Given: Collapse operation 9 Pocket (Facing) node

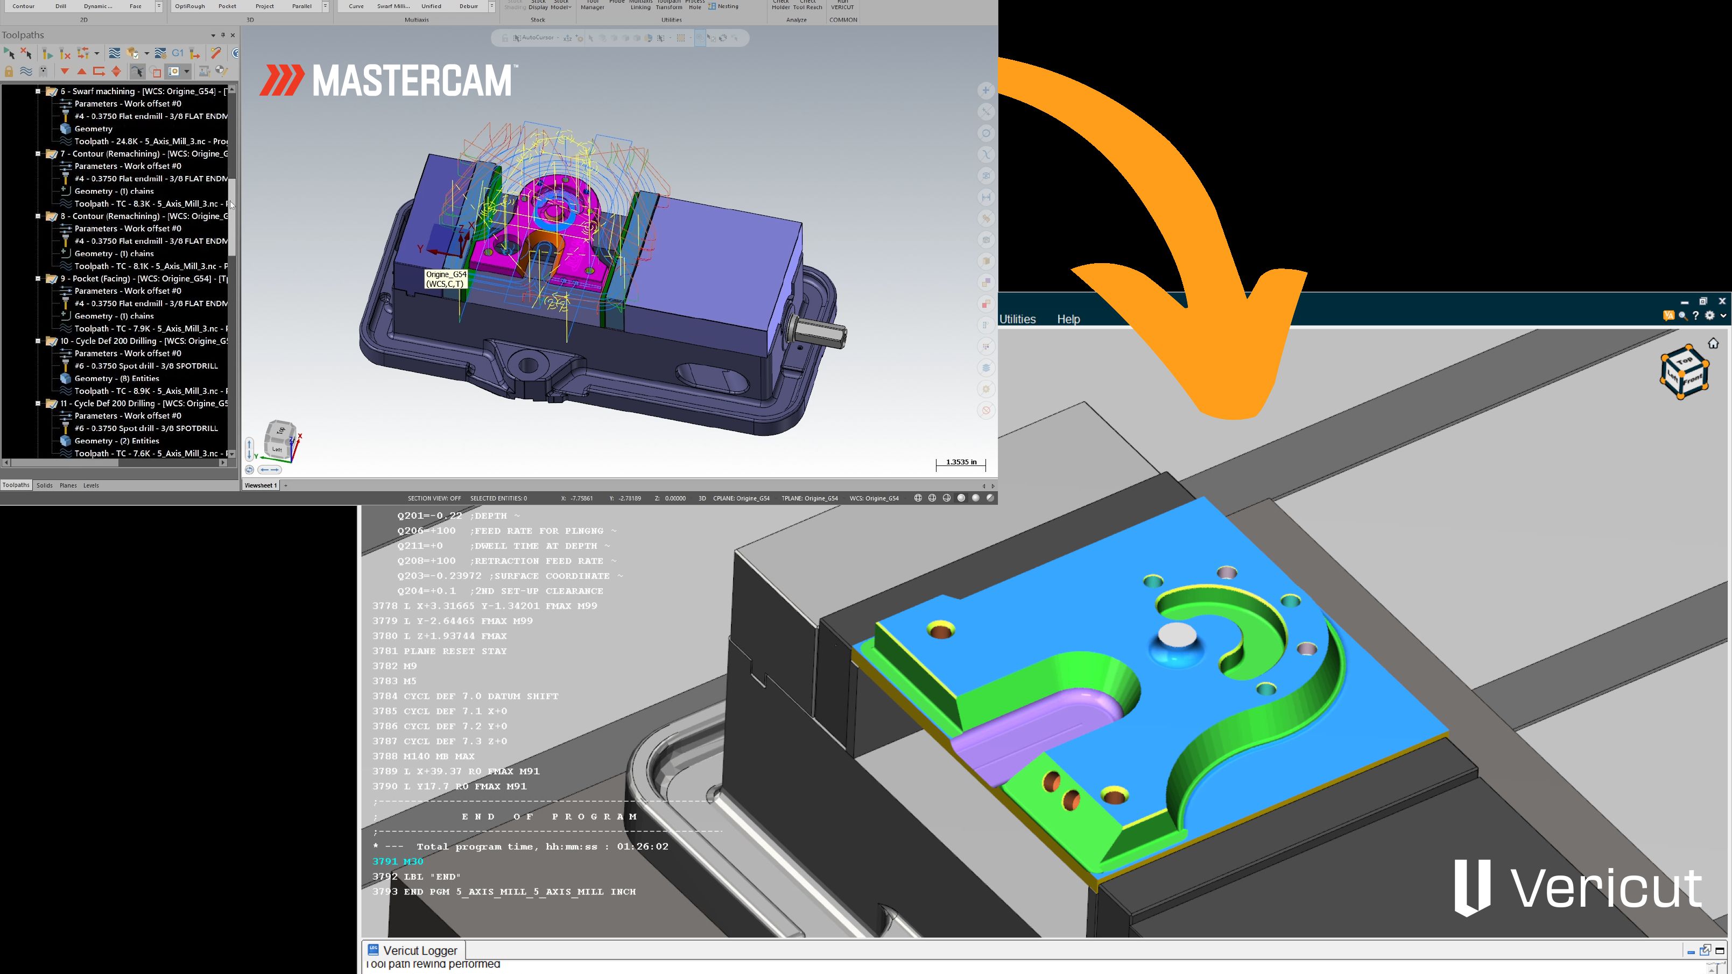Looking at the screenshot, I should 38,278.
